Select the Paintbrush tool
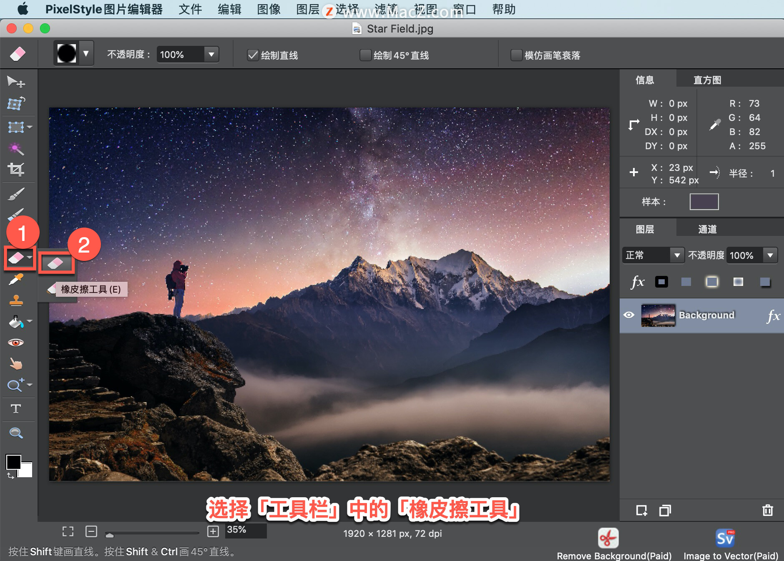 [16, 194]
